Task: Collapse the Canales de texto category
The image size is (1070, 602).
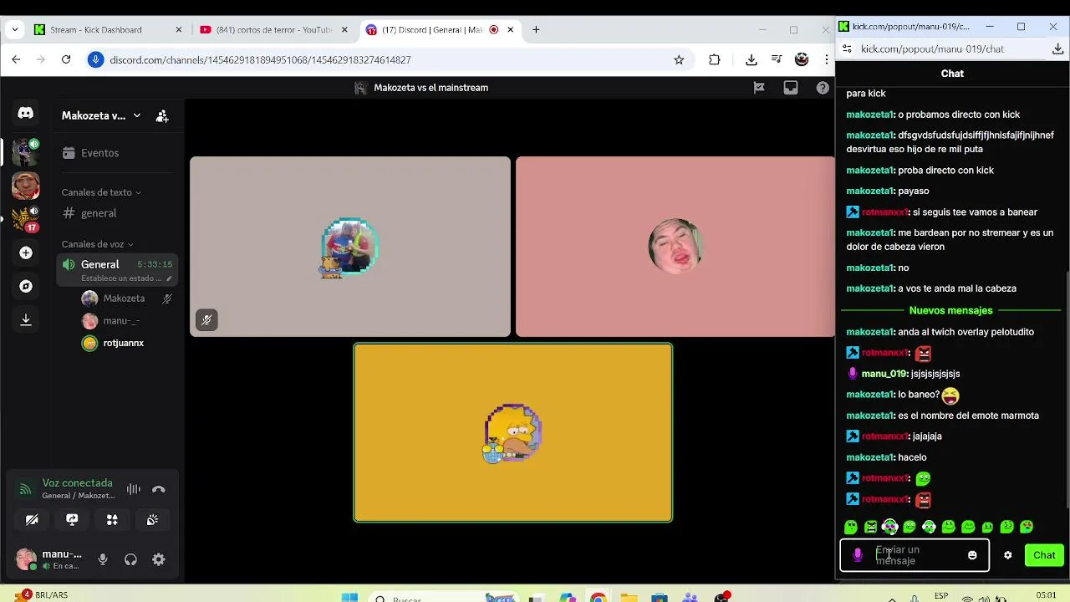Action: [101, 192]
